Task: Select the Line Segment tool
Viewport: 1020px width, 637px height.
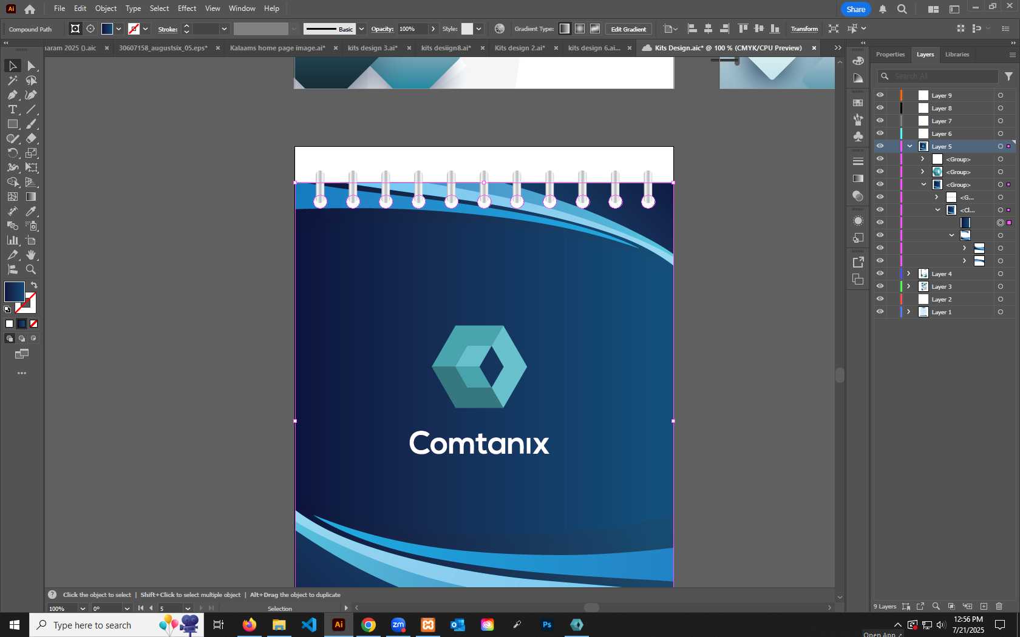Action: pos(32,109)
